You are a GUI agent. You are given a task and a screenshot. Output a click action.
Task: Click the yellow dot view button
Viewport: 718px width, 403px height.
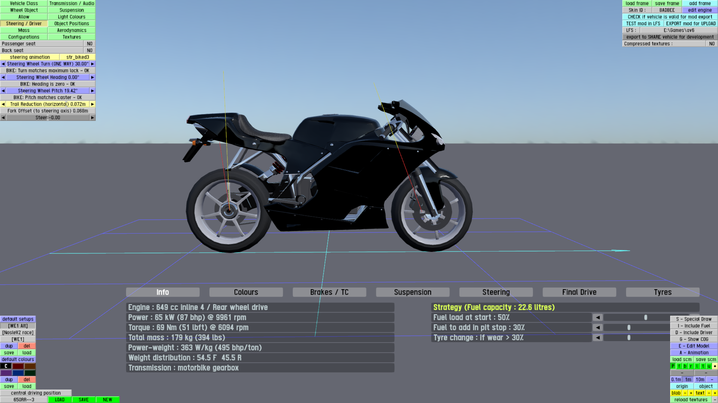point(715,366)
